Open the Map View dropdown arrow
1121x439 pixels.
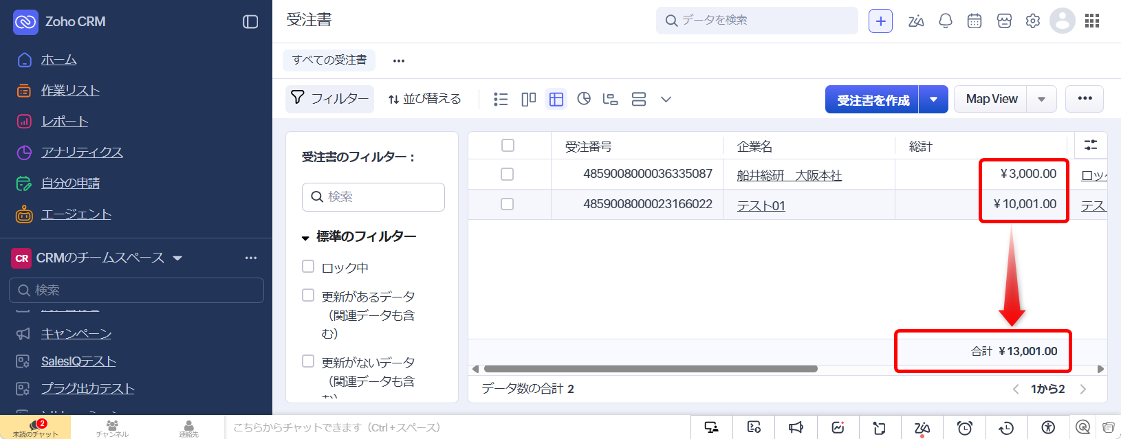click(x=1042, y=100)
